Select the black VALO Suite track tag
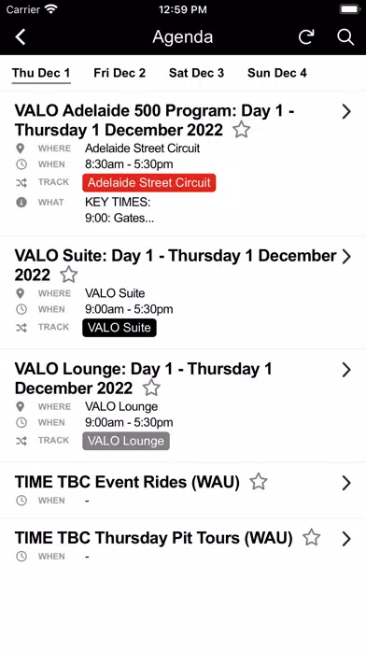Viewport: 366px width, 650px height. click(120, 328)
